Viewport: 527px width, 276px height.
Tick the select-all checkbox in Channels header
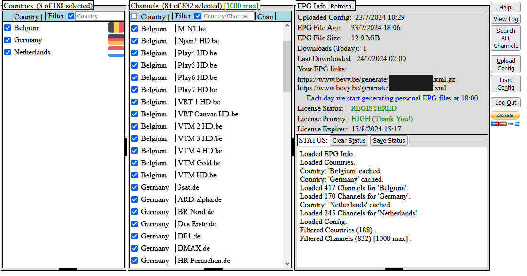point(134,16)
